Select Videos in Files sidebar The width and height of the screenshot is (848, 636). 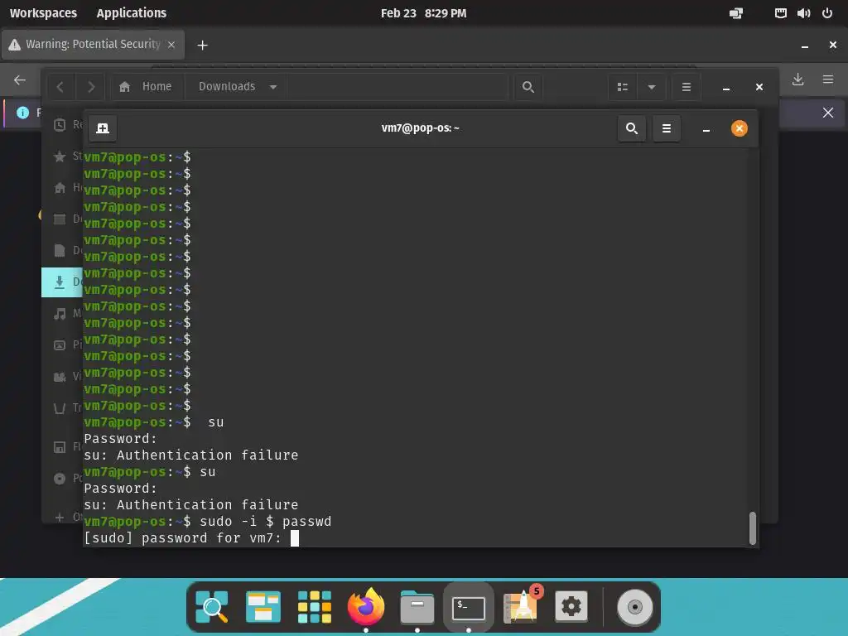coord(63,377)
